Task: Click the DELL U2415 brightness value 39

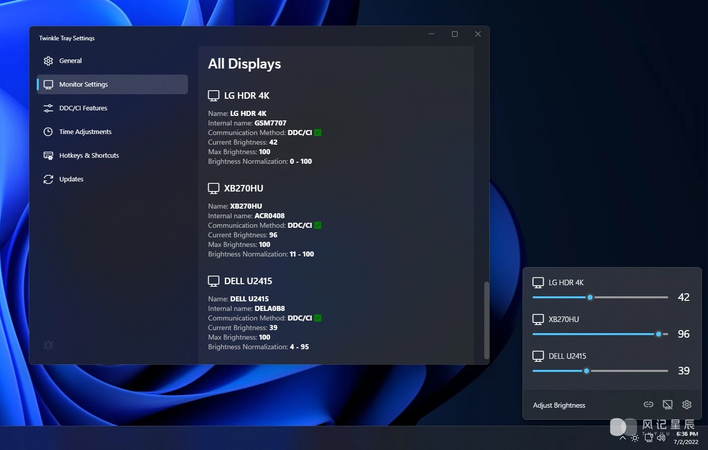Action: click(684, 371)
